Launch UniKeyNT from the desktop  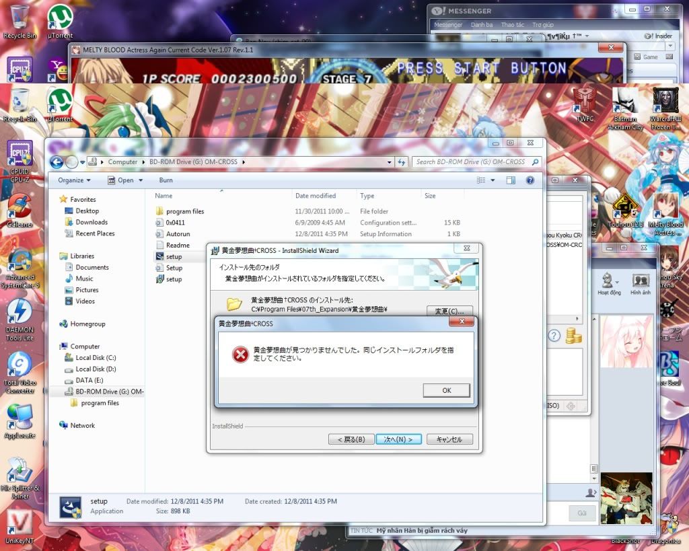pyautogui.click(x=20, y=526)
